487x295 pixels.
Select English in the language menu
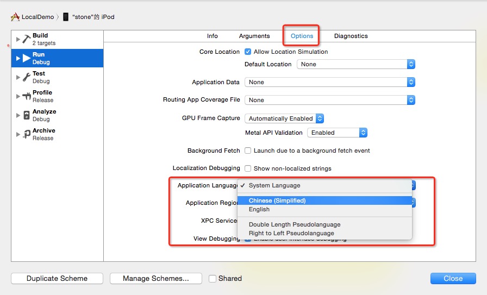(x=324, y=209)
